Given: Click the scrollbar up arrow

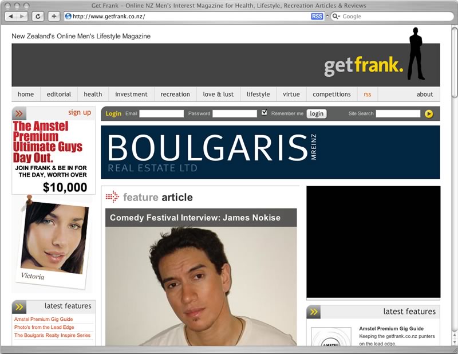Looking at the screenshot, I should coord(455,335).
